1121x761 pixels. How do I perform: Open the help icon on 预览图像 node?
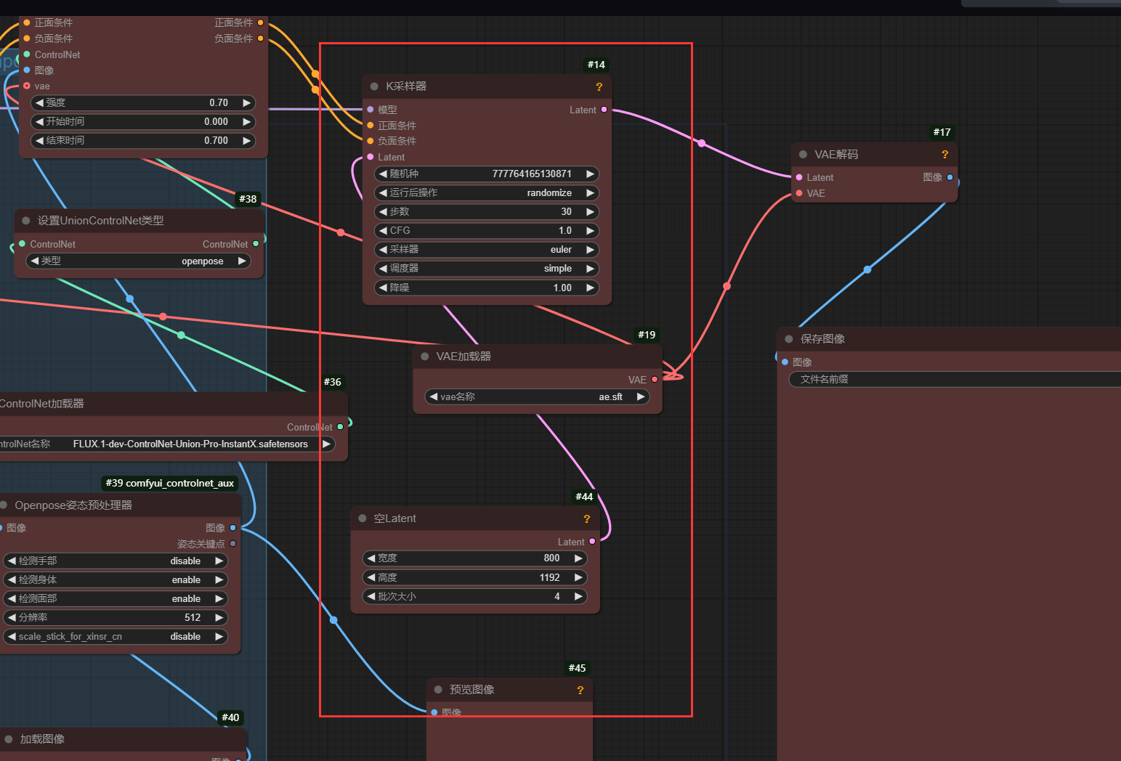click(580, 690)
